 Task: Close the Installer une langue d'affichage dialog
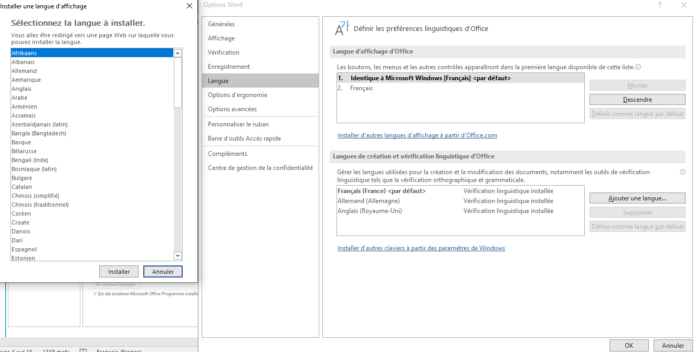click(x=189, y=6)
